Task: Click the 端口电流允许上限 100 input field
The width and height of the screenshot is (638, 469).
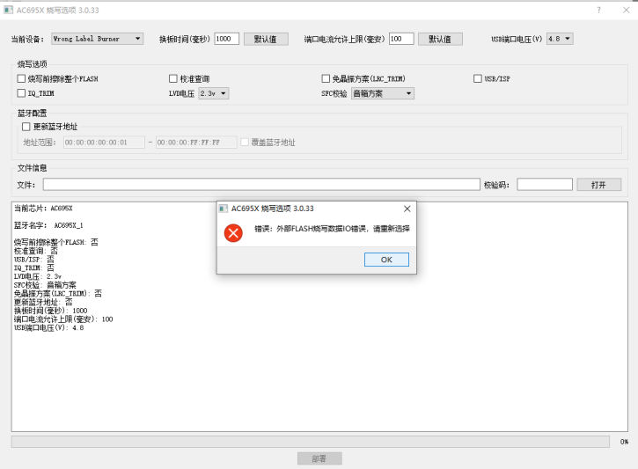Action: click(x=401, y=39)
